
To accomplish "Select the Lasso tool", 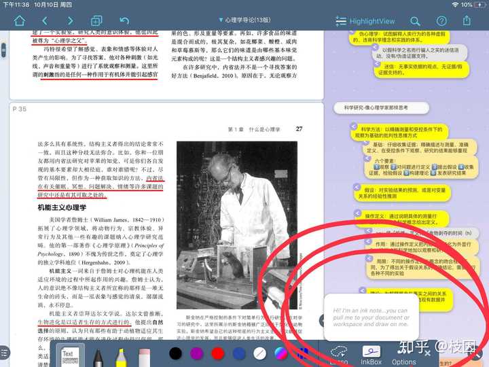I will pos(339,355).
